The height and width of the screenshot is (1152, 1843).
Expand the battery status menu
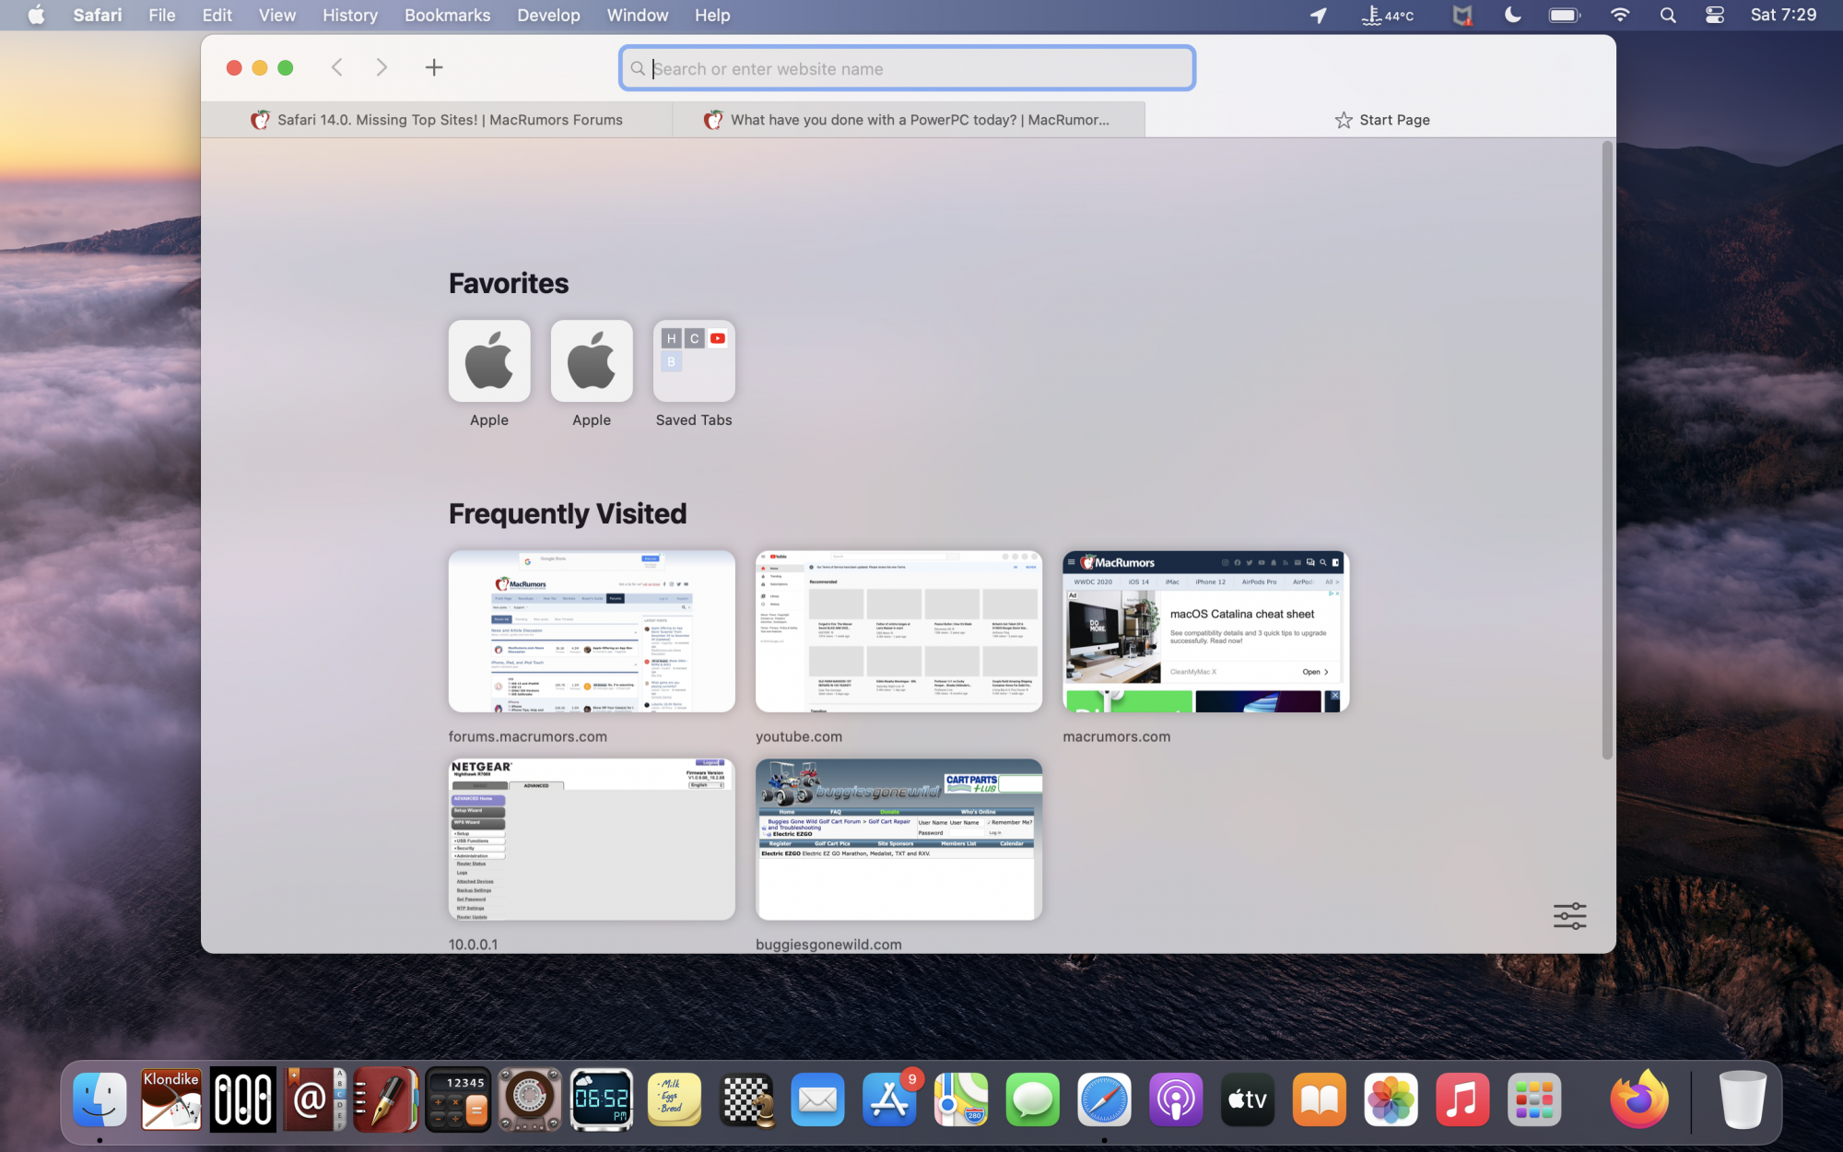tap(1564, 15)
